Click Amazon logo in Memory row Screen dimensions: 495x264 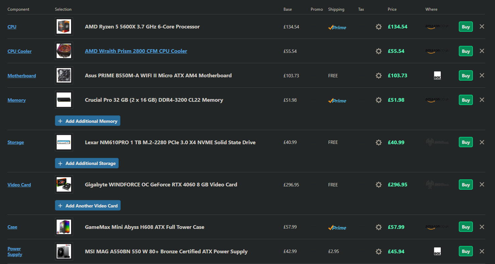(437, 100)
